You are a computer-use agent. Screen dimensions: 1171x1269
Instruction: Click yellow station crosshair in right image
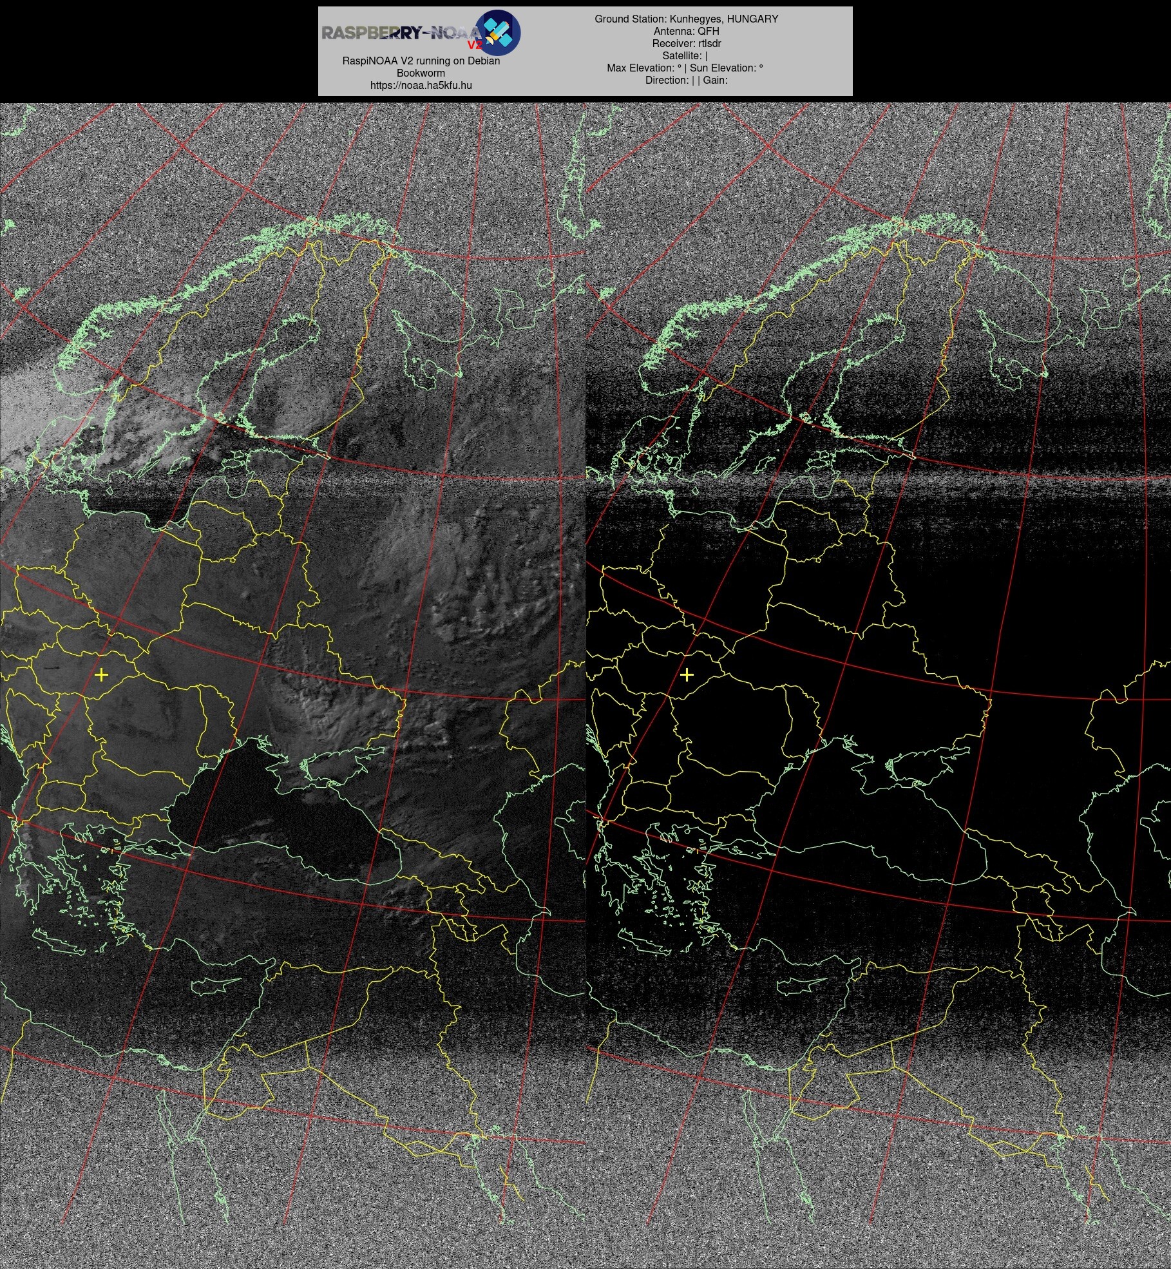coord(687,674)
